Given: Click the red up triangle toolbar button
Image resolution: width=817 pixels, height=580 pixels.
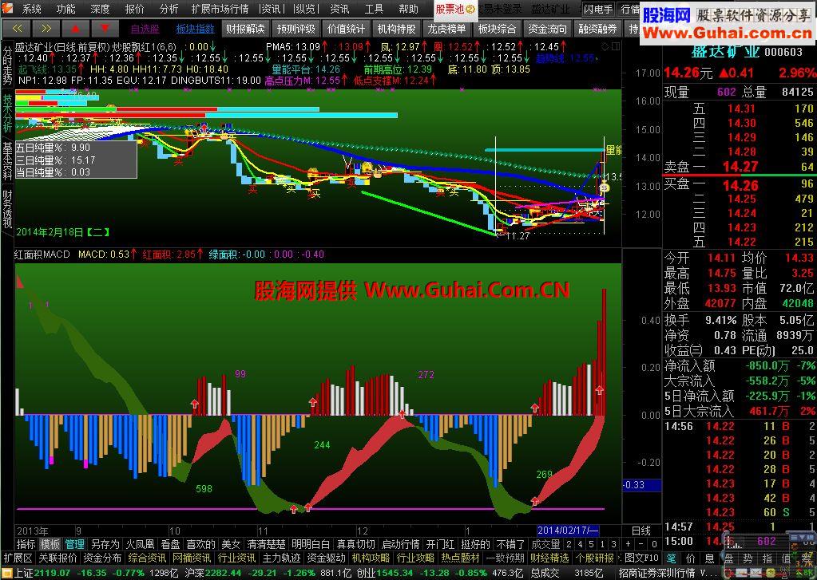Looking at the screenshot, I should (76, 29).
